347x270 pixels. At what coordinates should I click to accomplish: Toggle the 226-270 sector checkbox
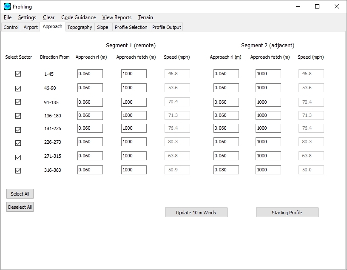pyautogui.click(x=18, y=143)
